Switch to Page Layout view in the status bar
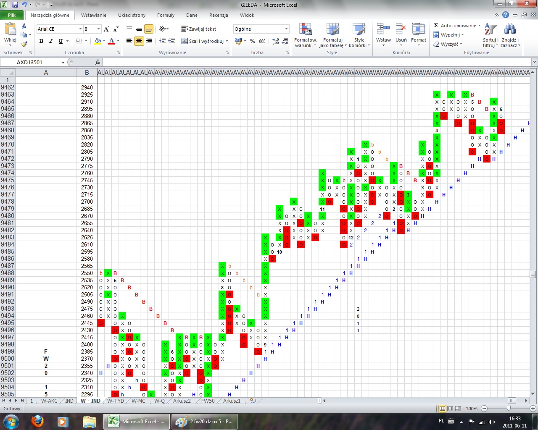This screenshot has width=538, height=430. coord(450,409)
